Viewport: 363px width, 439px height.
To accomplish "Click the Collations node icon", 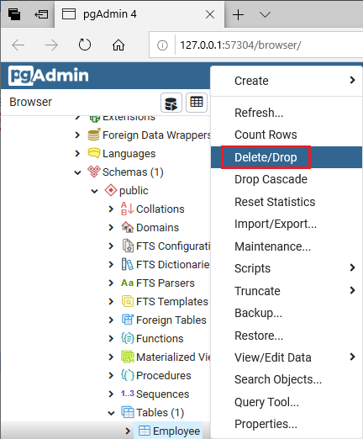I will [127, 209].
